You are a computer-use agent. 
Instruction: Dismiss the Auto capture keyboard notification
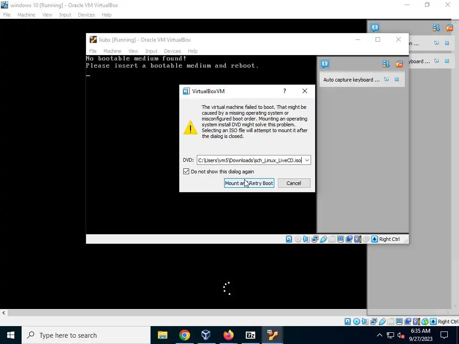click(397, 80)
